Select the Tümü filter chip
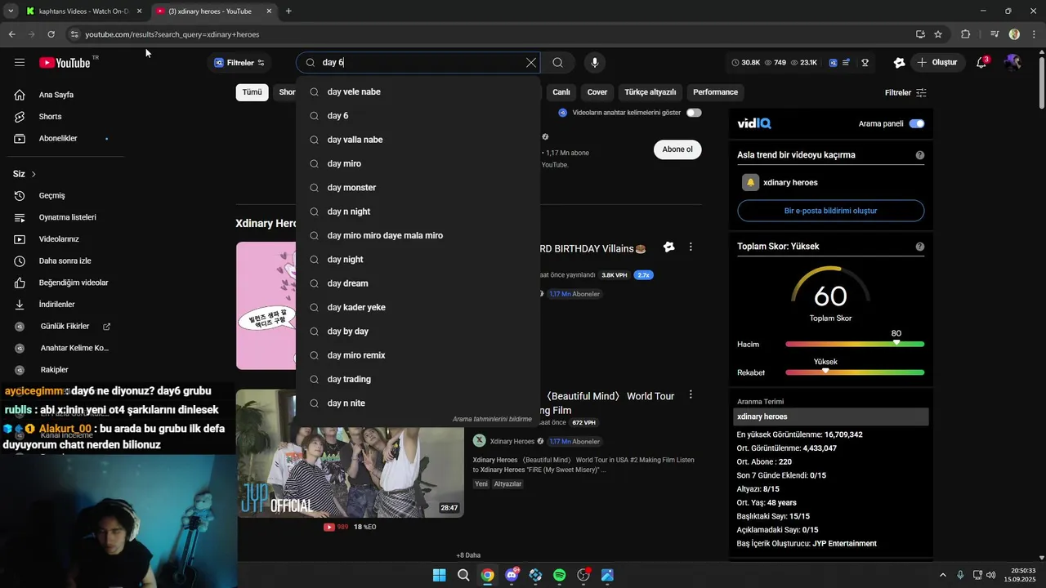This screenshot has width=1046, height=588. (x=252, y=92)
